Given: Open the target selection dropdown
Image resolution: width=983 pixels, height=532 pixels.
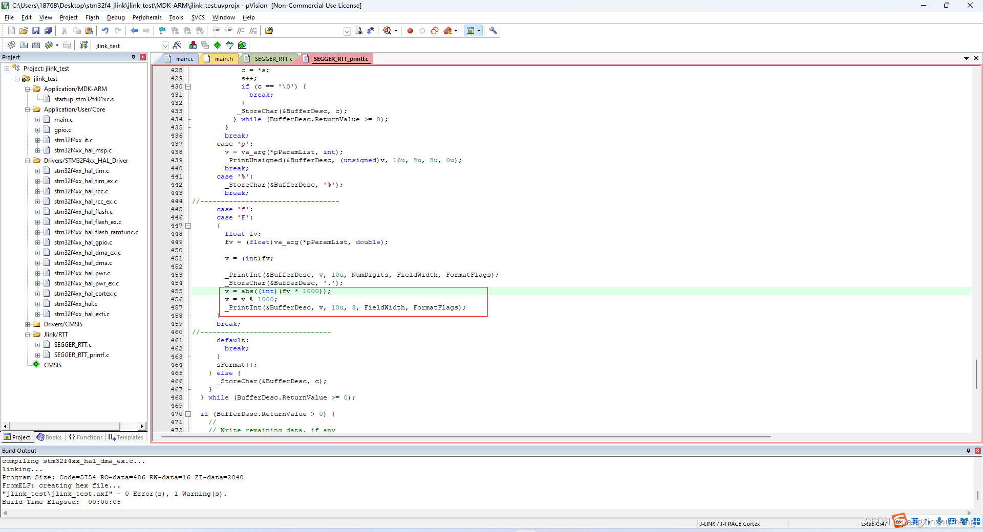Looking at the screenshot, I should point(165,46).
